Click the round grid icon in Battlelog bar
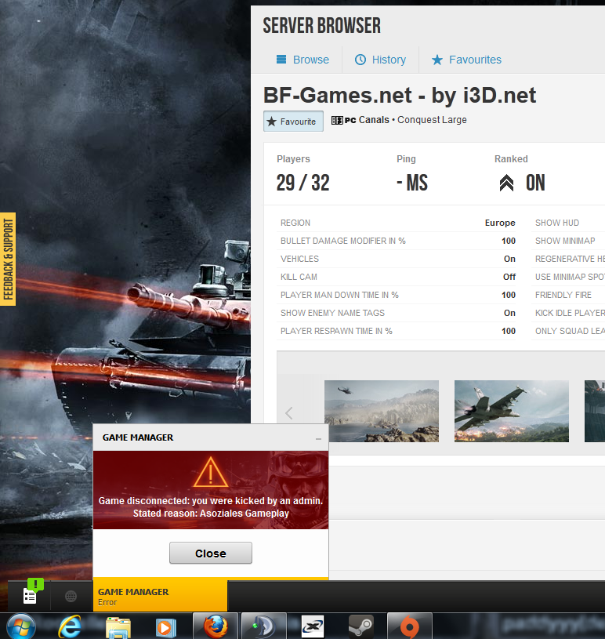Screen dimensions: 605x639 [71, 596]
